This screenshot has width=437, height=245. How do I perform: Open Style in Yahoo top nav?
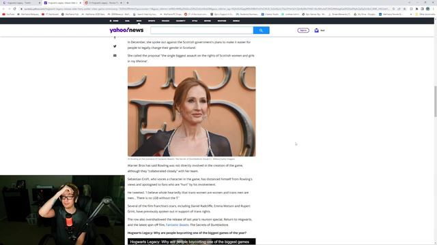[195, 21]
